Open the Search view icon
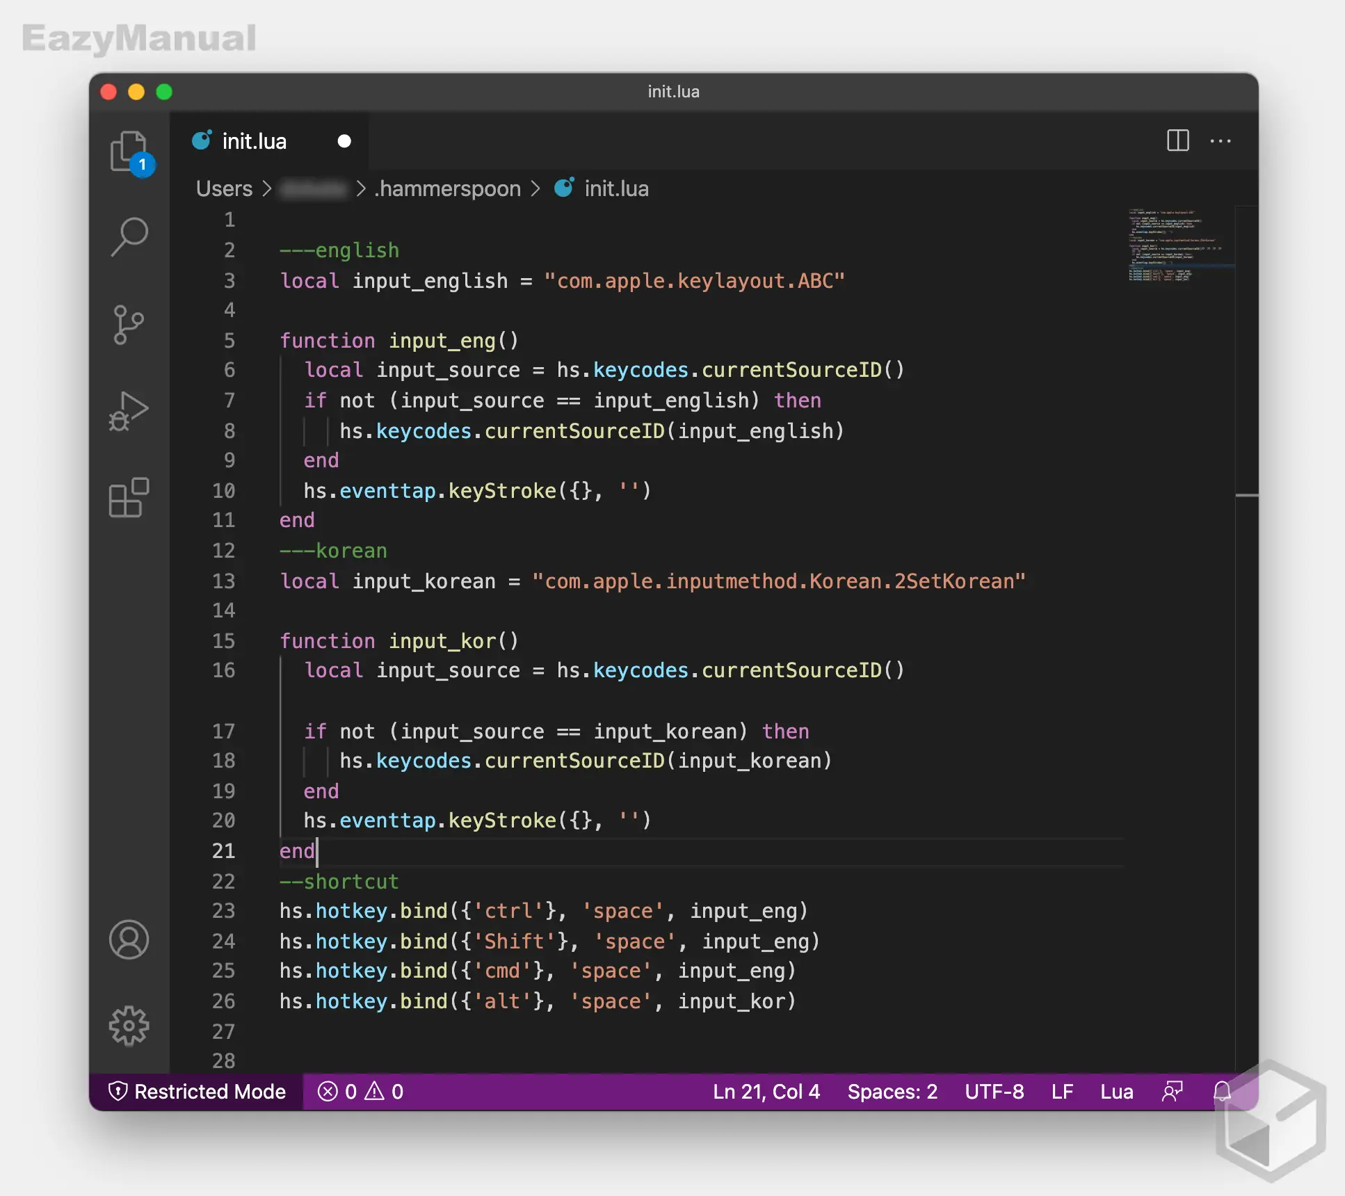 coord(129,236)
